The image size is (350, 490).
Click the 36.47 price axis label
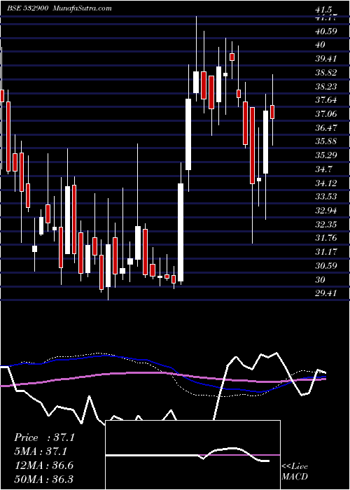326,127
